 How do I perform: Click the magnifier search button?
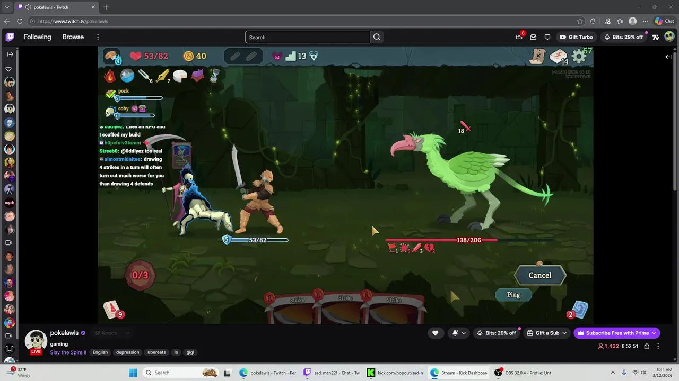coord(377,37)
